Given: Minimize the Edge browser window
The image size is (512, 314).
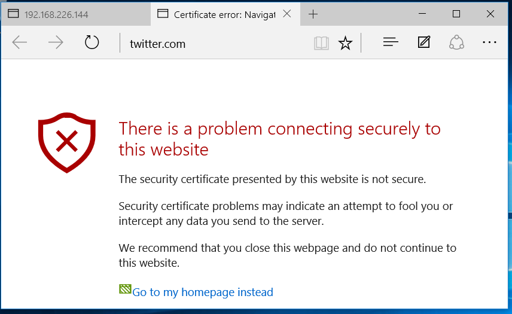Looking at the screenshot, I should 422,14.
